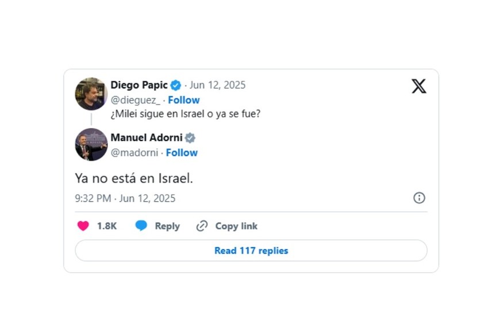Click the Read 117 replies button

(x=251, y=251)
